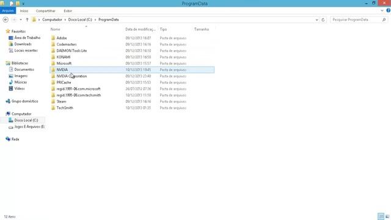This screenshot has width=391, height=220.
Task: Select the regid.1995-08.com.techsmith folder name
Action: point(79,95)
